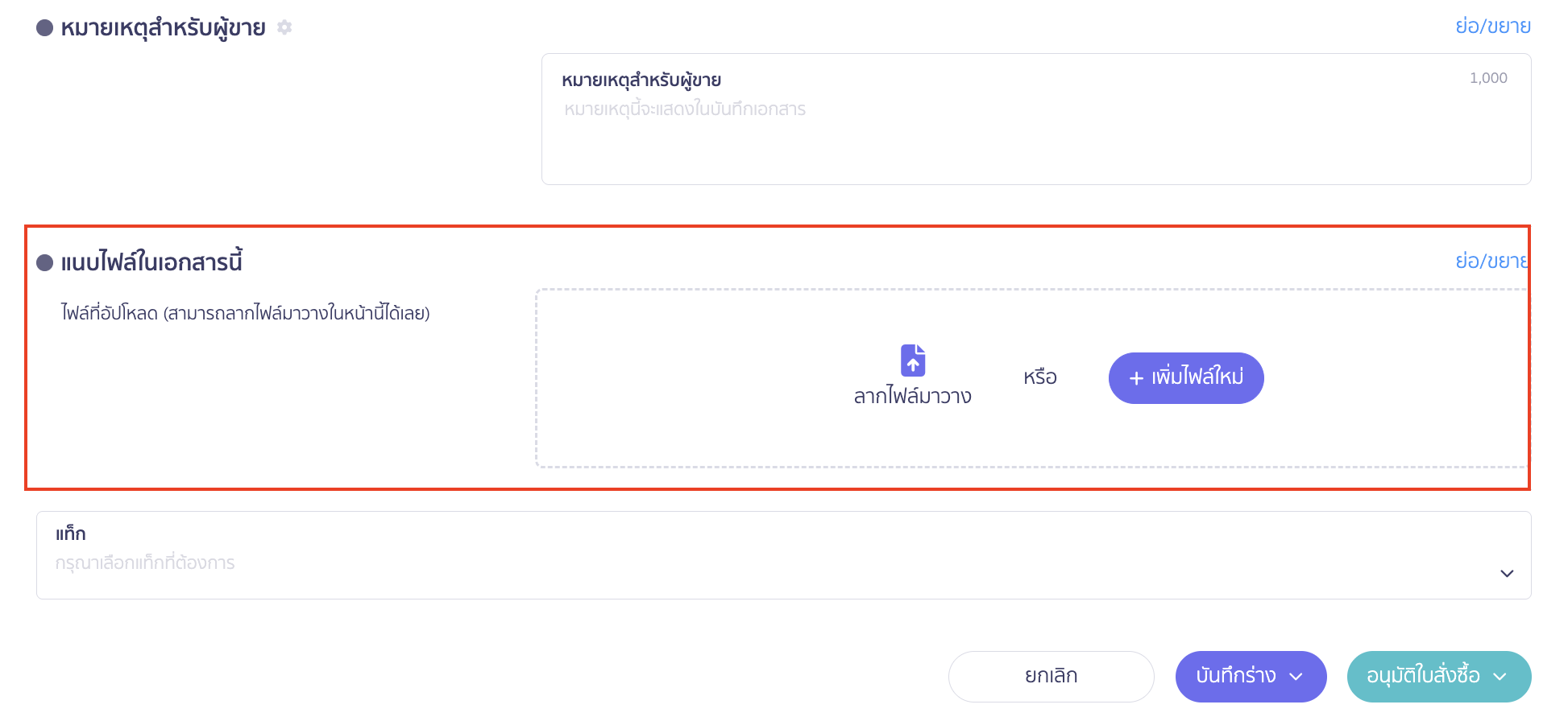
Task: Click the หมายเหตุสำหรับผู้ขาย section heading text
Action: point(163,28)
